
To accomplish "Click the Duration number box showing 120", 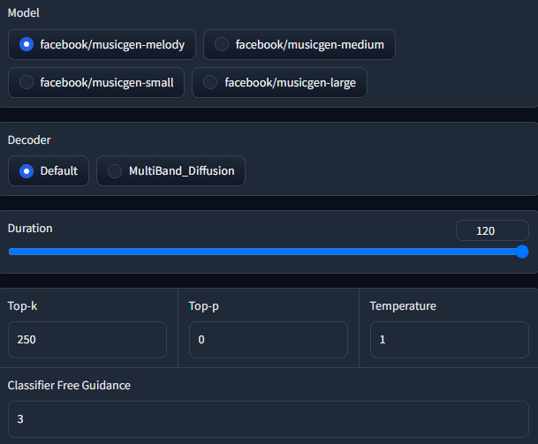I will 492,230.
